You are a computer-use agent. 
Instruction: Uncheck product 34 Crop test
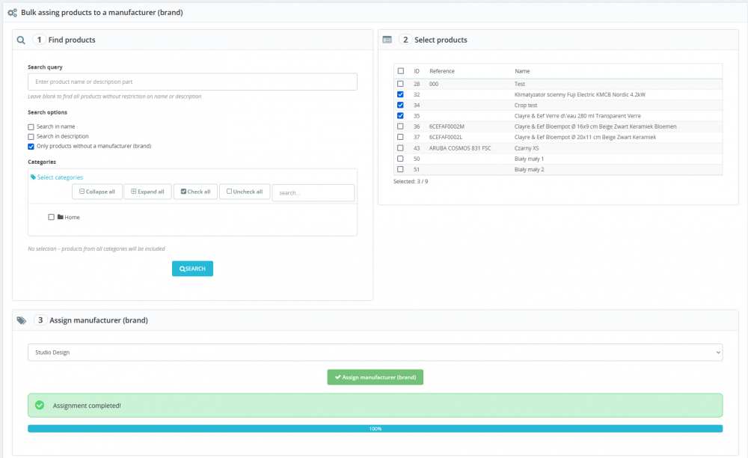click(x=400, y=105)
